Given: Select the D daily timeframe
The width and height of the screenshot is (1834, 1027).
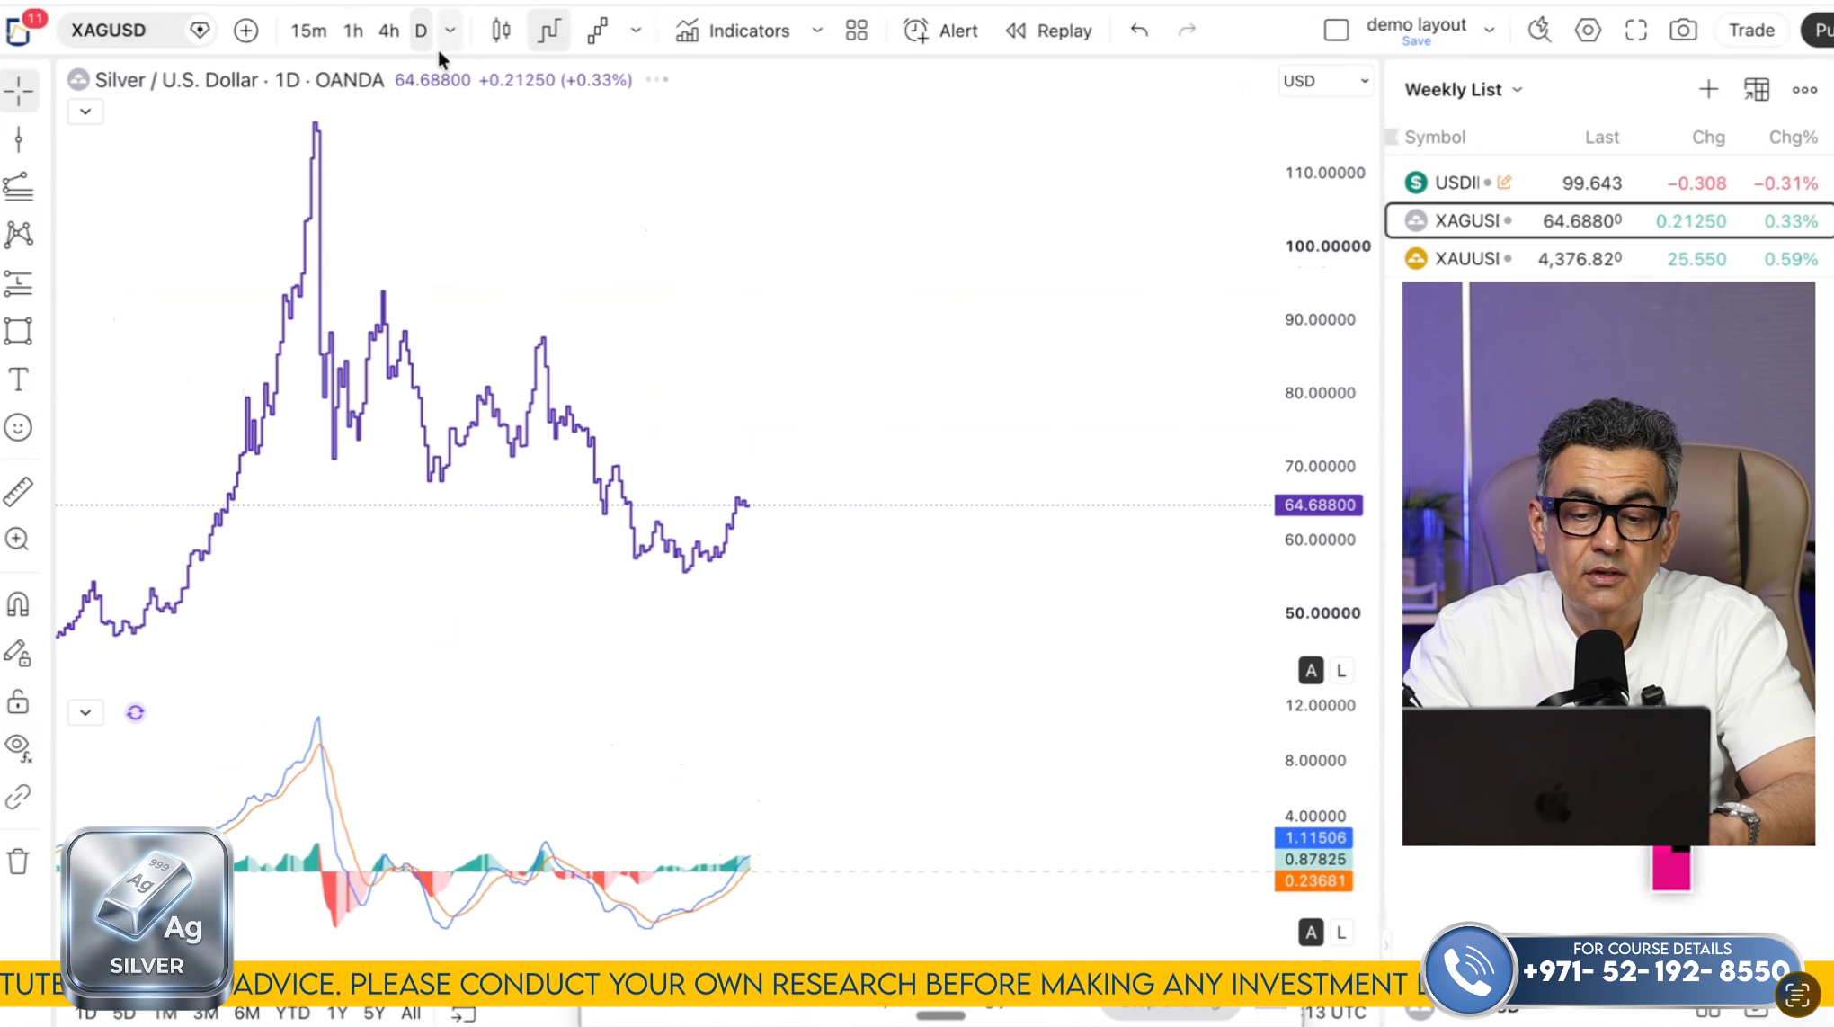Looking at the screenshot, I should click(x=421, y=31).
